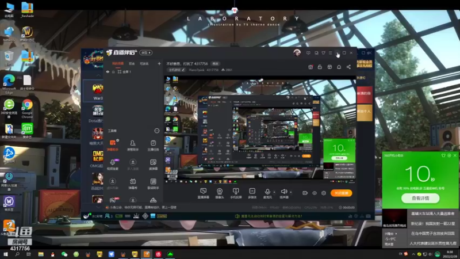
Task: Click the gold banner in back window
Action: click(365, 113)
